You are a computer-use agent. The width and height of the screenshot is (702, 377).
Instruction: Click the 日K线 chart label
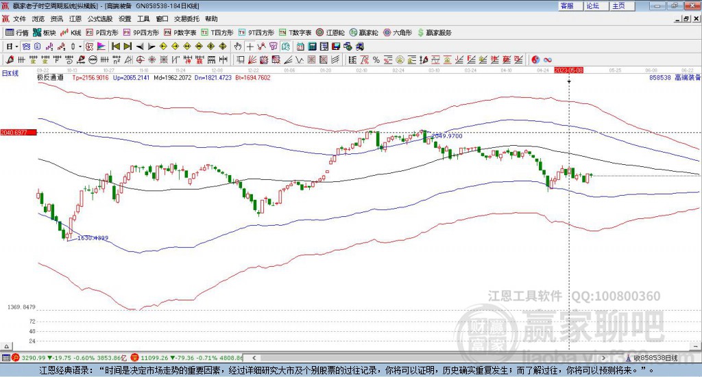(x=10, y=73)
